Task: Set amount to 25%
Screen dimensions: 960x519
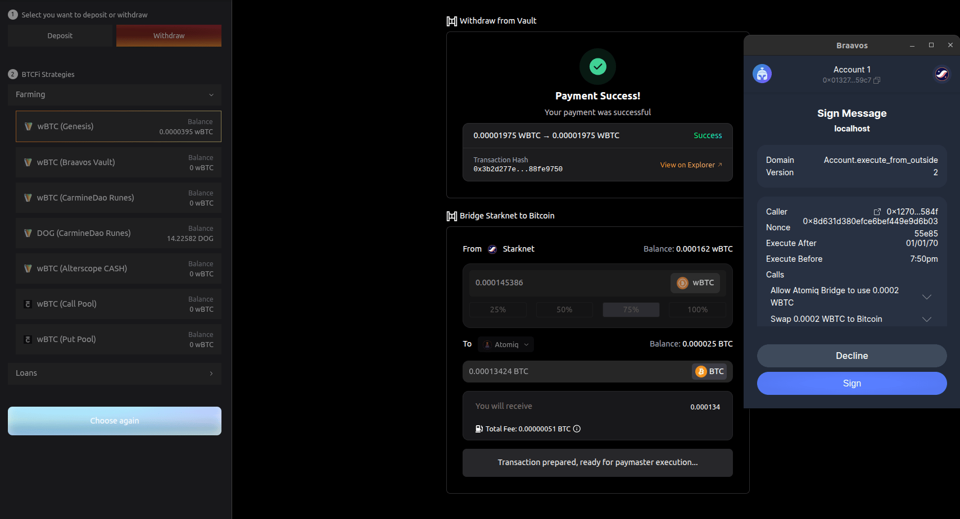Action: point(498,309)
